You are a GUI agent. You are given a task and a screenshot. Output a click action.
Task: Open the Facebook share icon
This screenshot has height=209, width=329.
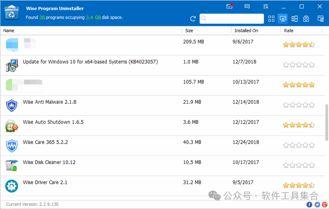[x=309, y=204]
